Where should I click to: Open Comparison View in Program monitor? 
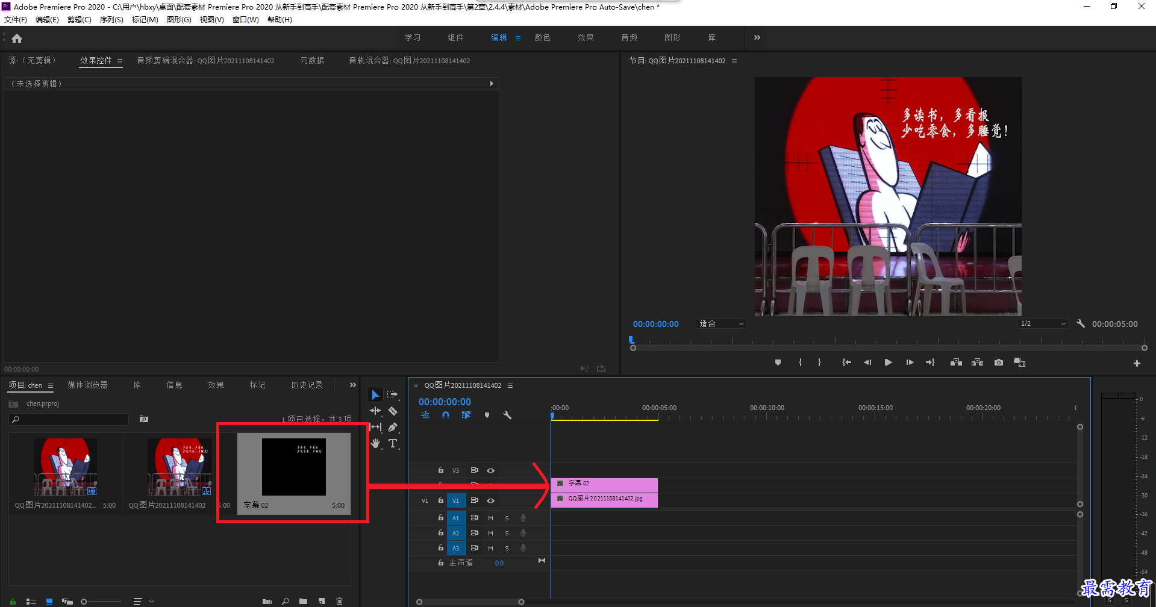[1019, 363]
